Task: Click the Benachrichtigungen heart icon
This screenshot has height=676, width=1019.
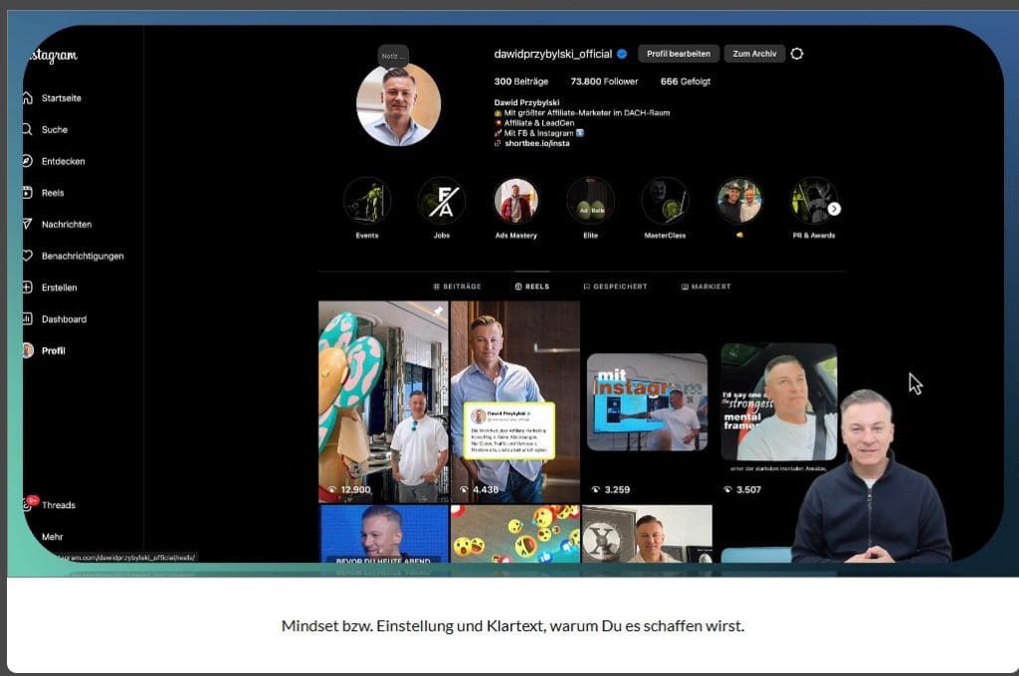Action: pos(27,255)
